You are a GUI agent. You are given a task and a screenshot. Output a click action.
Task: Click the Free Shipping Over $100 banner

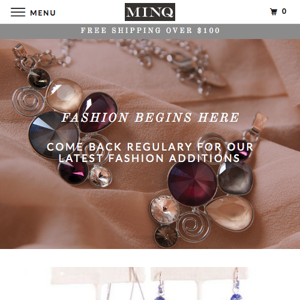click(x=150, y=31)
